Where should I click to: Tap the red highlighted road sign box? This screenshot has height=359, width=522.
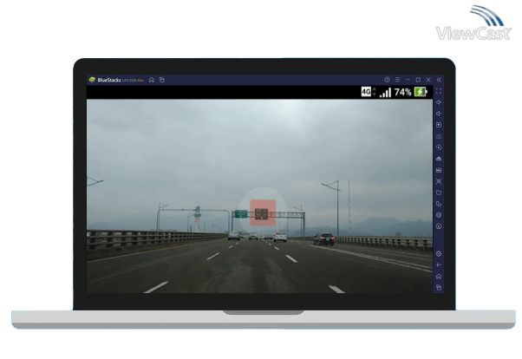263,212
